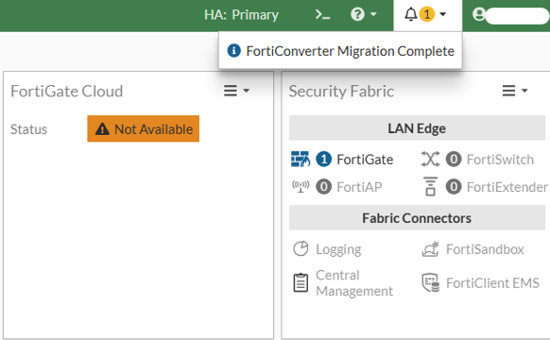Screen dimensions: 550x340
Task: Click the redacted username field in header
Action: tap(517, 16)
